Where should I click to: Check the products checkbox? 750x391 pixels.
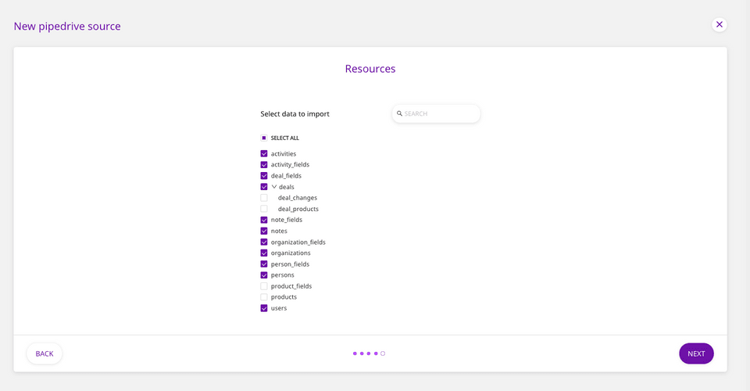(264, 297)
